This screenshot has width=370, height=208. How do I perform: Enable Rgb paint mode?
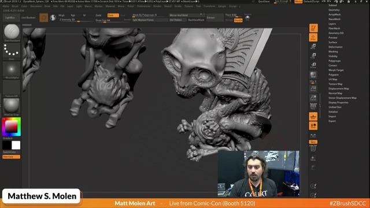[73, 16]
